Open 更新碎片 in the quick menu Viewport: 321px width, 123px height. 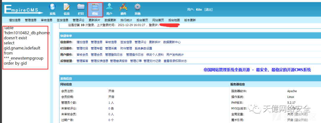(155, 42)
